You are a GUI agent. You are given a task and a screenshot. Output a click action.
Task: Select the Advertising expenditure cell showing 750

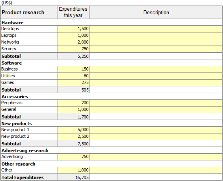pos(73,157)
